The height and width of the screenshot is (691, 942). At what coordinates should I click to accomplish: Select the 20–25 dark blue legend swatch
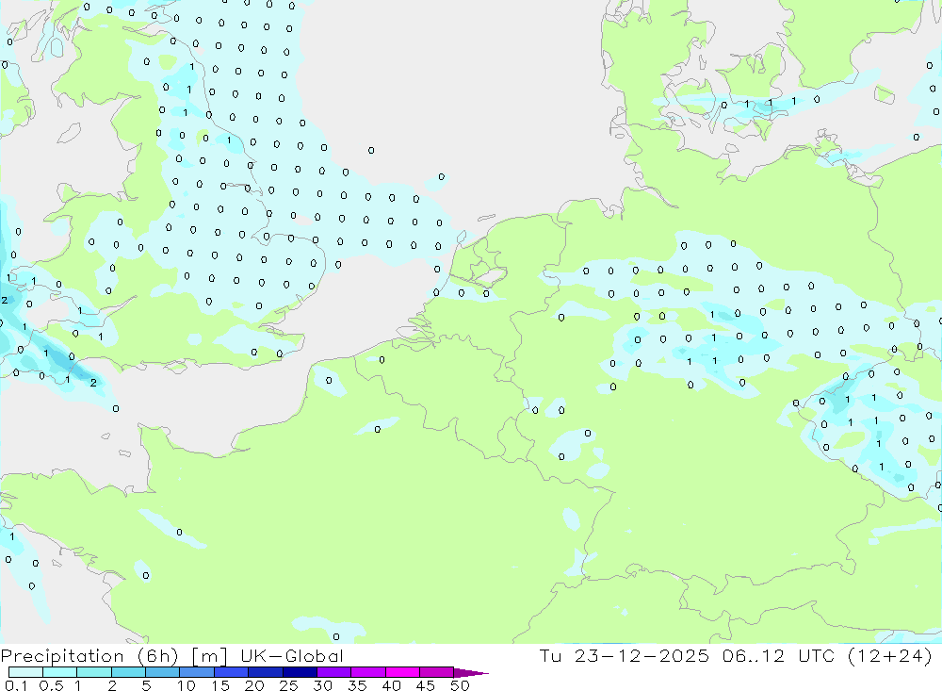266,672
